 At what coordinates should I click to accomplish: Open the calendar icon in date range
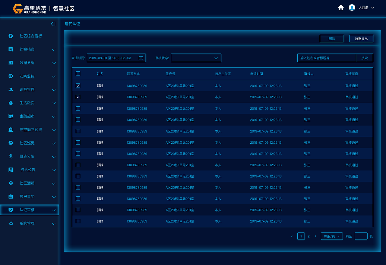(141, 58)
